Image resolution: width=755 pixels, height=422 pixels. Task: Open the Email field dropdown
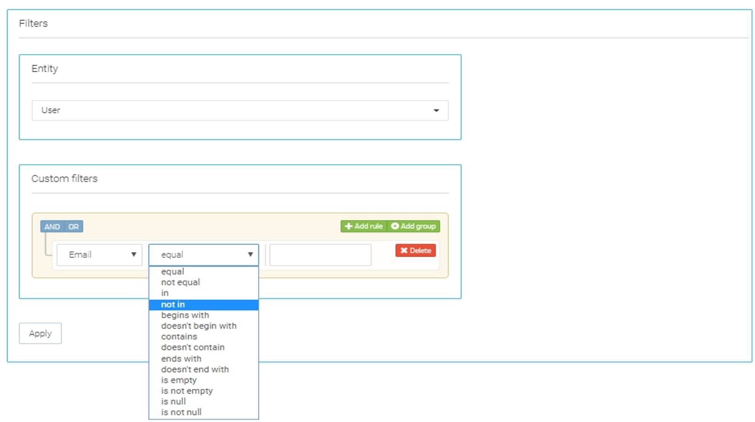point(99,255)
